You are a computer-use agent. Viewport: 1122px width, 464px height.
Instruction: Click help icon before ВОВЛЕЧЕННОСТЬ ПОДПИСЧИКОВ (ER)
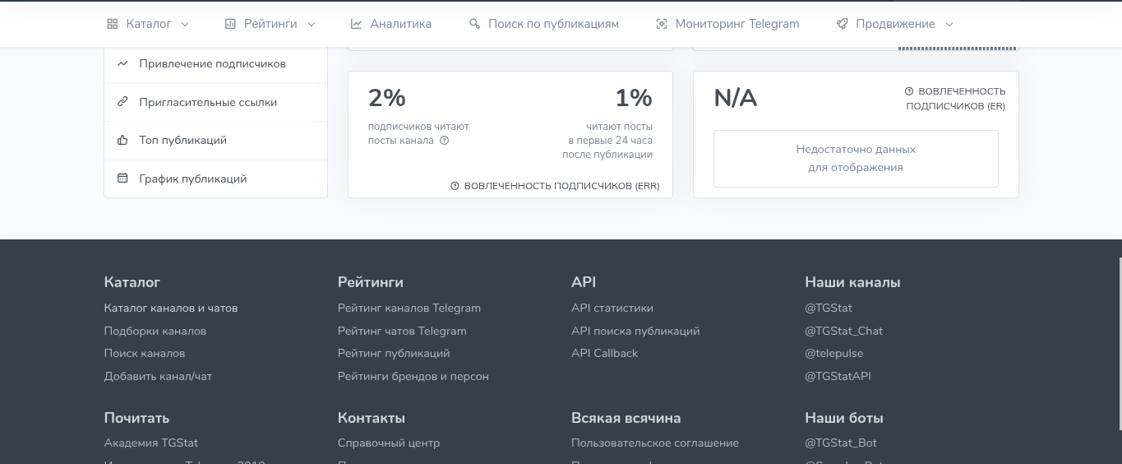pyautogui.click(x=909, y=91)
